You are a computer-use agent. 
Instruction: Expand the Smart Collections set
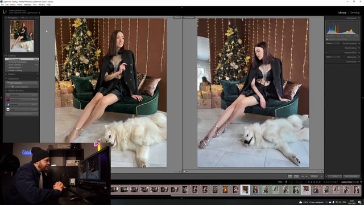(10, 87)
